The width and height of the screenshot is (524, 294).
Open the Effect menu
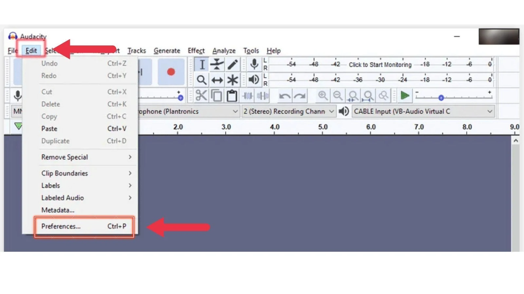point(196,51)
